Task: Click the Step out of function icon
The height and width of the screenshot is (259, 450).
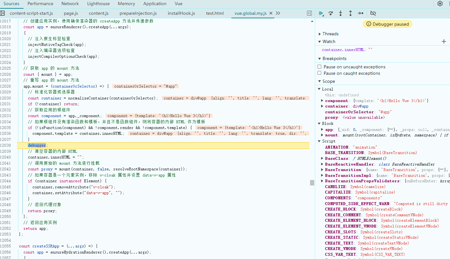Action: click(x=350, y=13)
